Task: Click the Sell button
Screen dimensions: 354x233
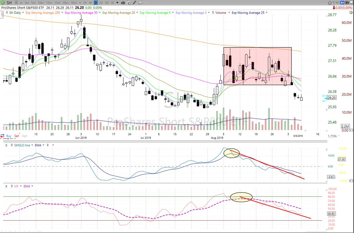Action: pos(17,136)
